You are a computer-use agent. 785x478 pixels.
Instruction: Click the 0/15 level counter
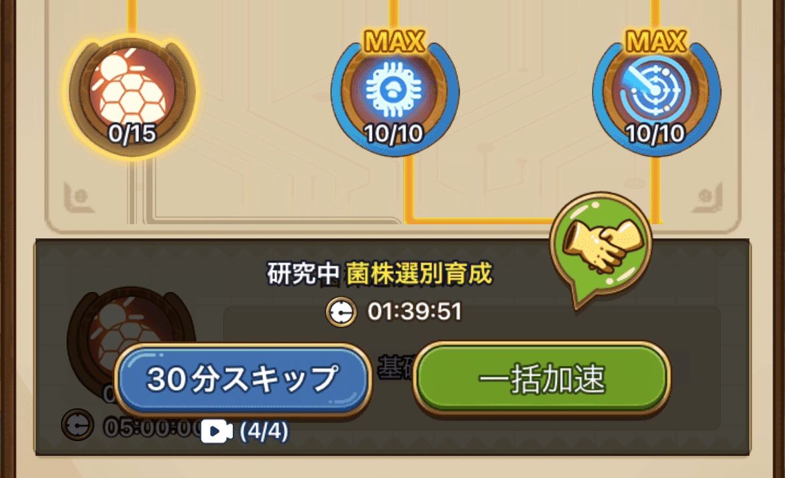click(132, 134)
